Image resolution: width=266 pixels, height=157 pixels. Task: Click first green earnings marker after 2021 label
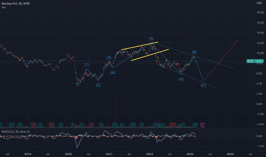(114, 125)
